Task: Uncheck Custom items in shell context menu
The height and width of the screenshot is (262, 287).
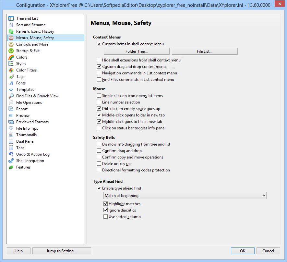Action: pos(99,44)
